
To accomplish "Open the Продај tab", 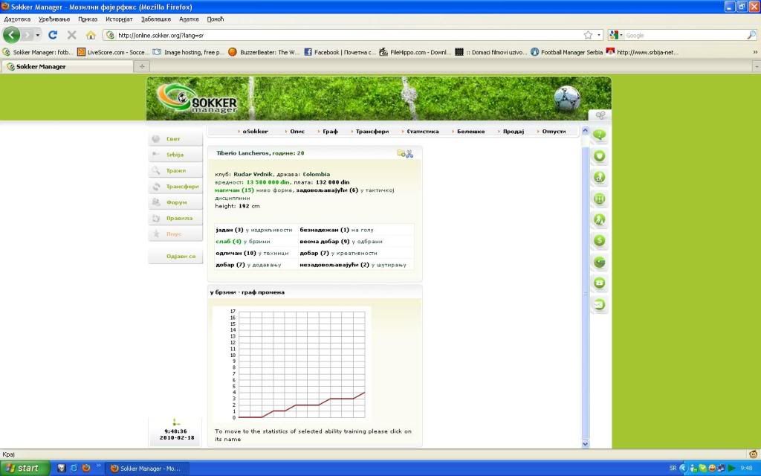I will pyautogui.click(x=513, y=131).
